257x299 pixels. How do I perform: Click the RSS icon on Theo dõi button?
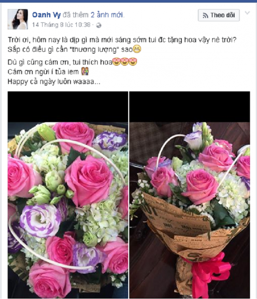click(205, 15)
